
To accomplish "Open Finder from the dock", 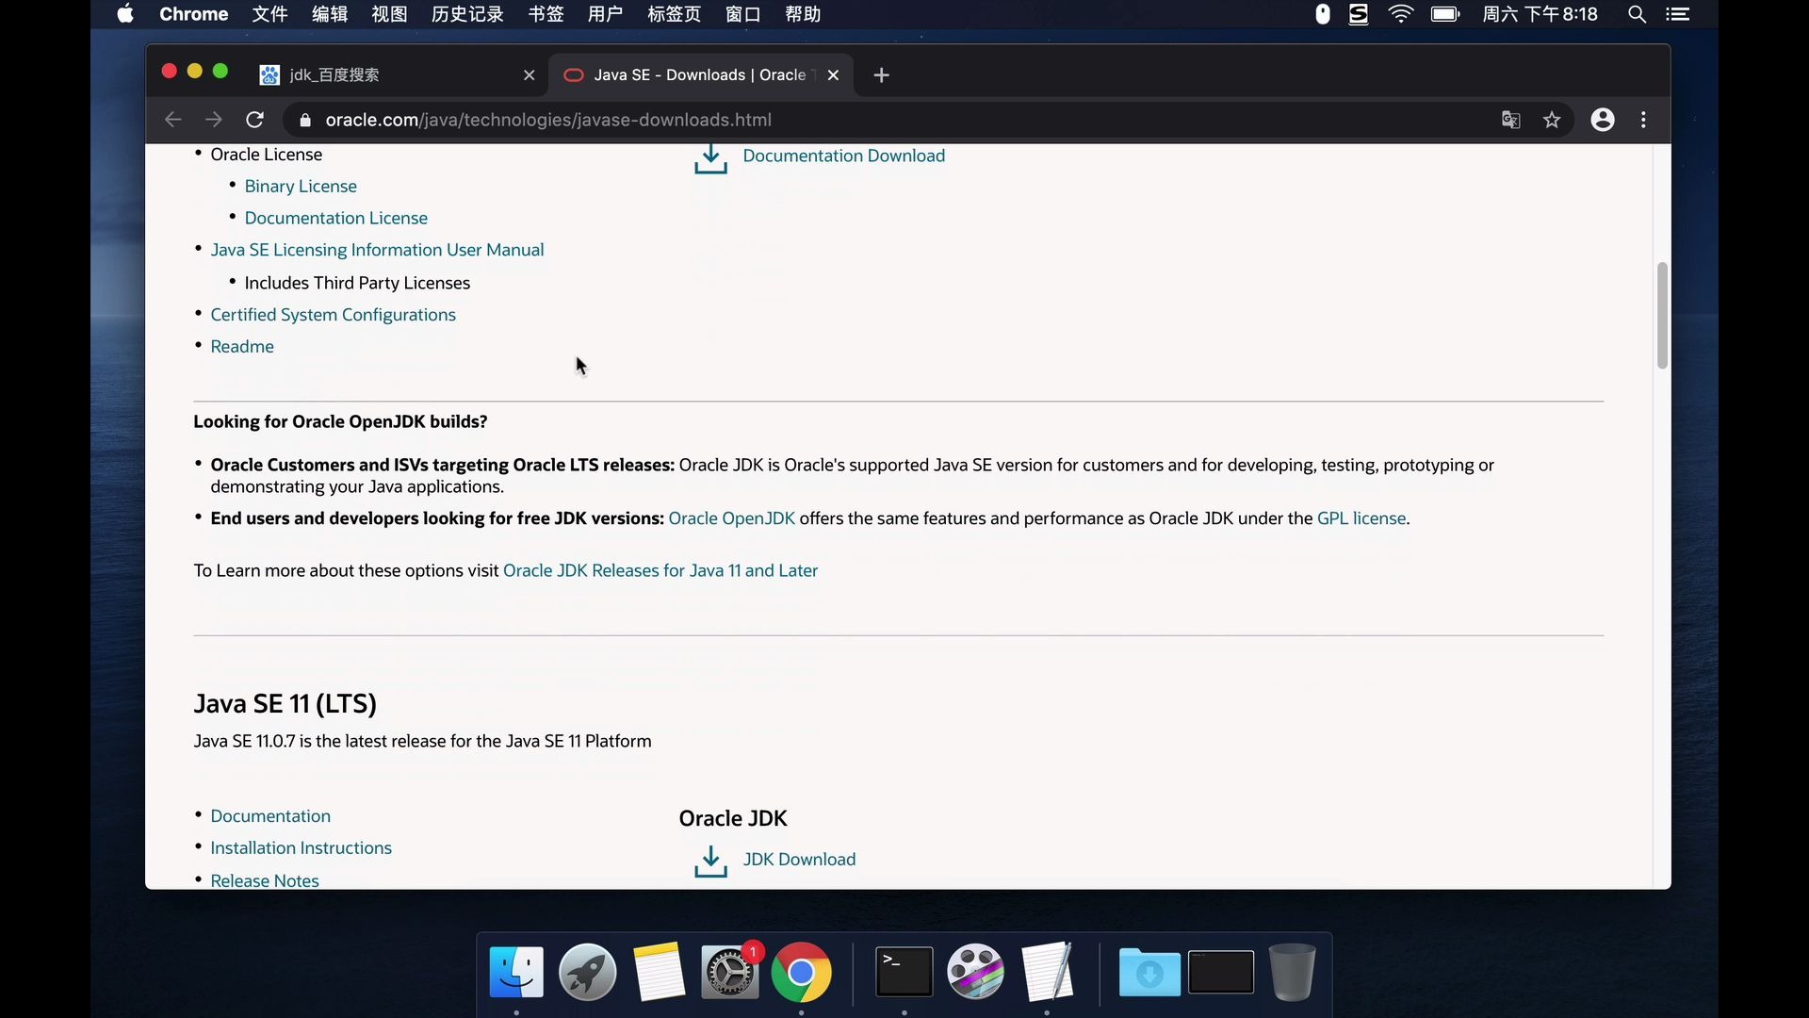I will point(516,972).
